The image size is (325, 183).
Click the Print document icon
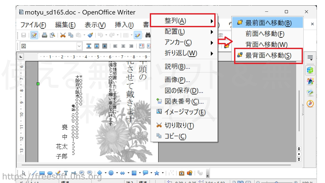click(x=44, y=35)
